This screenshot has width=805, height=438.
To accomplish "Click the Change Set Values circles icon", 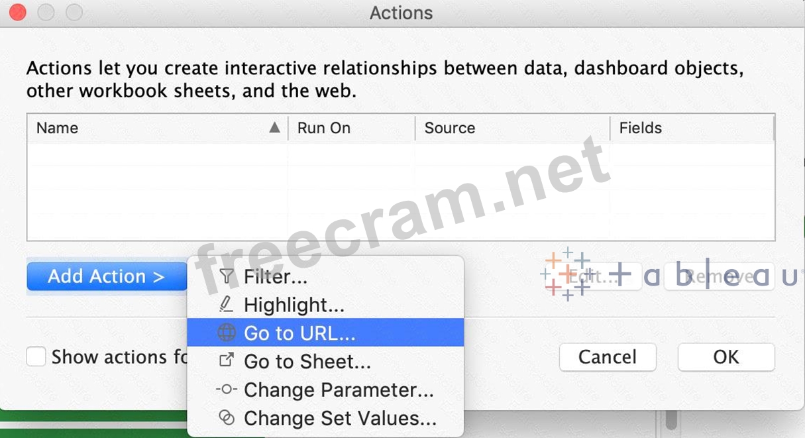I will [x=227, y=418].
